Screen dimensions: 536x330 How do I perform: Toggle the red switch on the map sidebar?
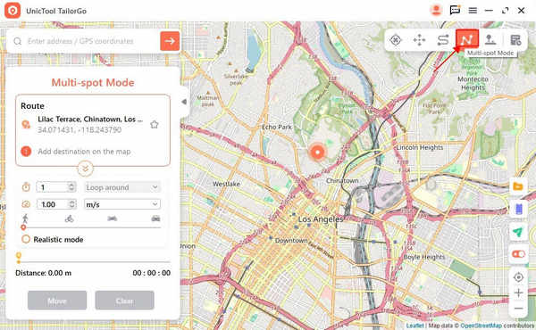point(518,254)
